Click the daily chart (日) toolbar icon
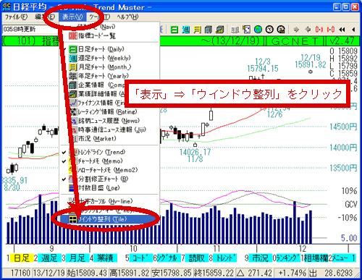362x280 pixels. tap(174, 30)
